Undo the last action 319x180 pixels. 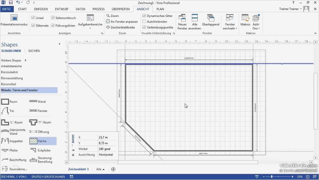[18, 2]
